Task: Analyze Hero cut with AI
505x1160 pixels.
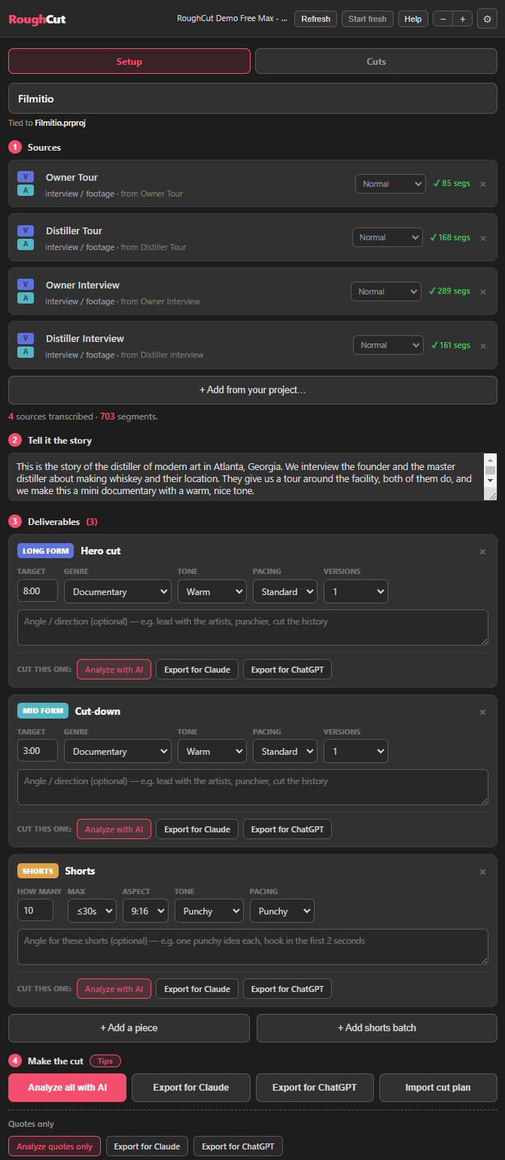Action: point(114,670)
